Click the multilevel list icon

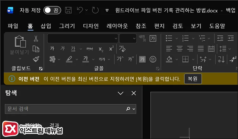(202, 38)
